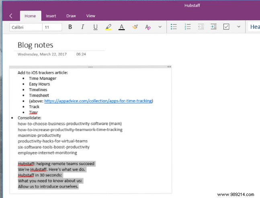Expand more font formatting options
Viewport: 260px width, 198px height.
click(x=160, y=27)
